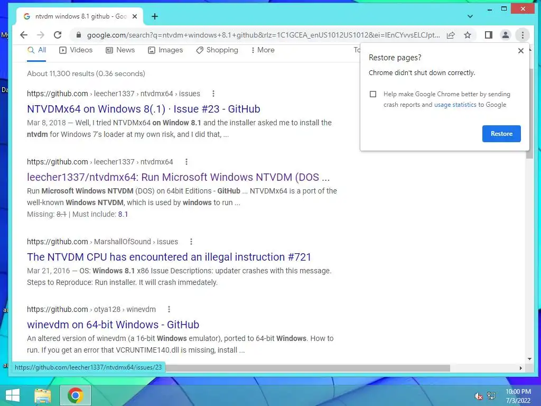The width and height of the screenshot is (541, 406).
Task: Go back to the previous page
Action: pyautogui.click(x=23, y=35)
